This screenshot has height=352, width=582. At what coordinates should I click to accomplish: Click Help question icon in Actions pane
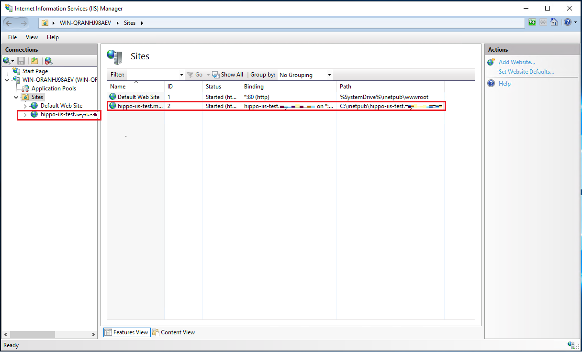point(491,84)
